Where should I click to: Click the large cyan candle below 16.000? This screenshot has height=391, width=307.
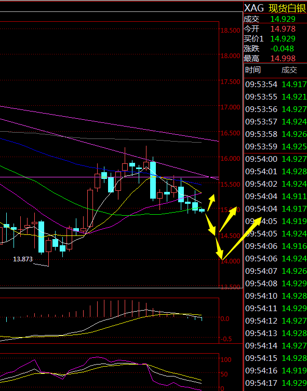pyautogui.click(x=153, y=180)
